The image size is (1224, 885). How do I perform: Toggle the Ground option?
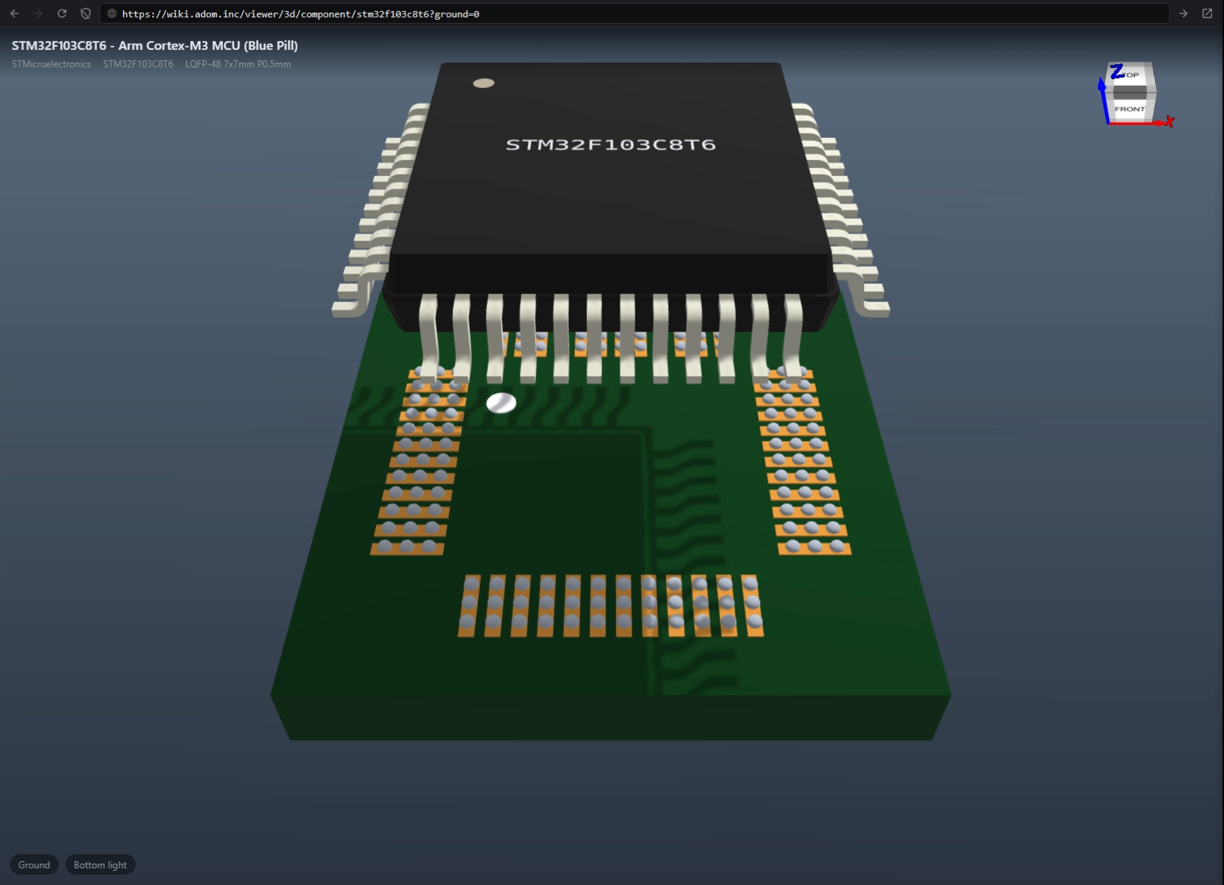(34, 864)
